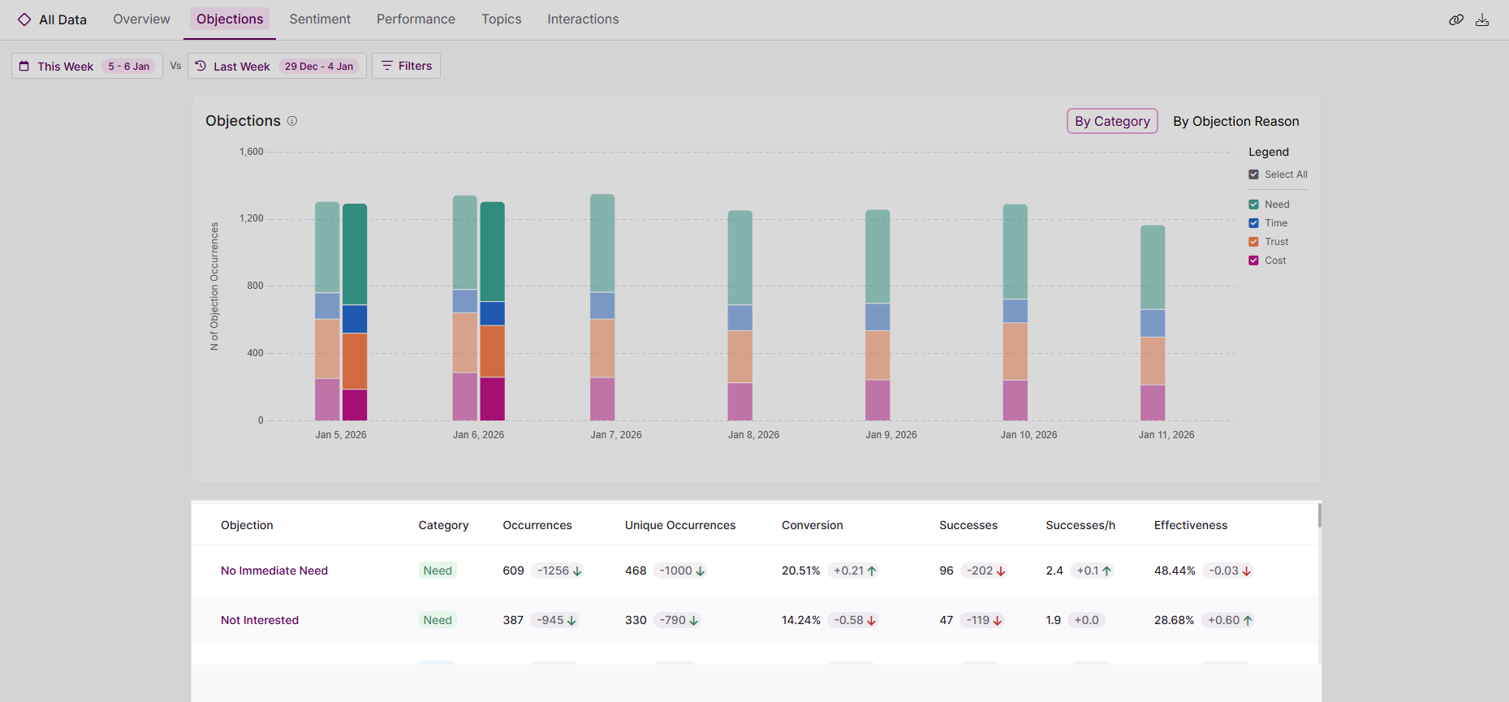This screenshot has width=1509, height=702.
Task: Open the This Week date range selector
Action: [x=87, y=67]
